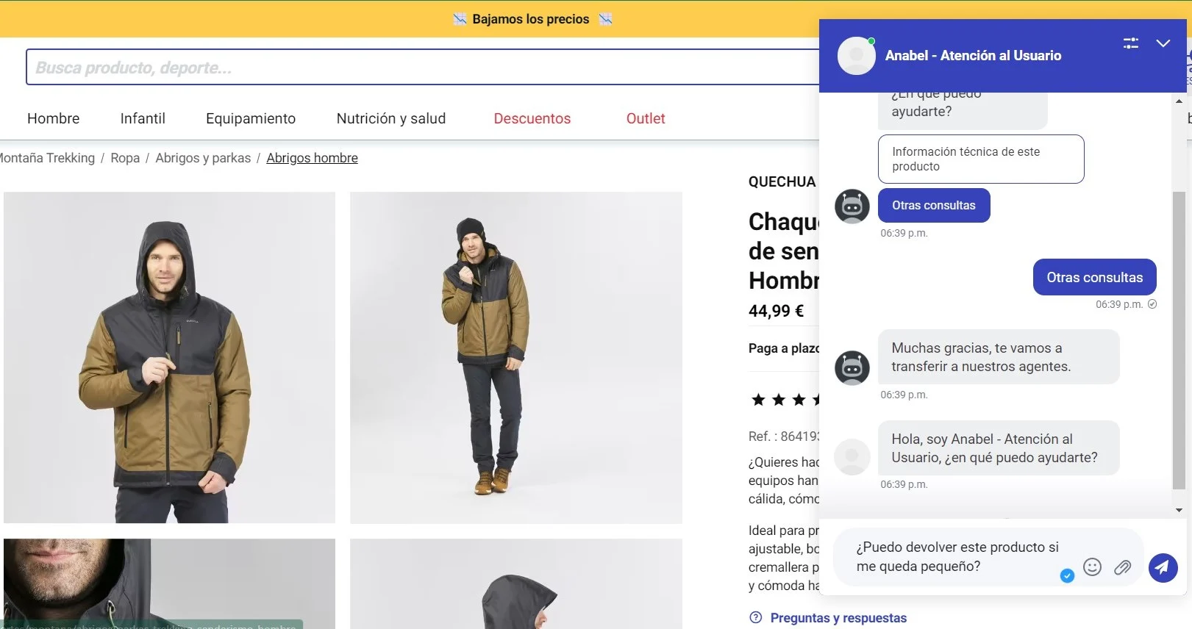
Task: Open the close-up face and collar photo
Action: (x=169, y=583)
